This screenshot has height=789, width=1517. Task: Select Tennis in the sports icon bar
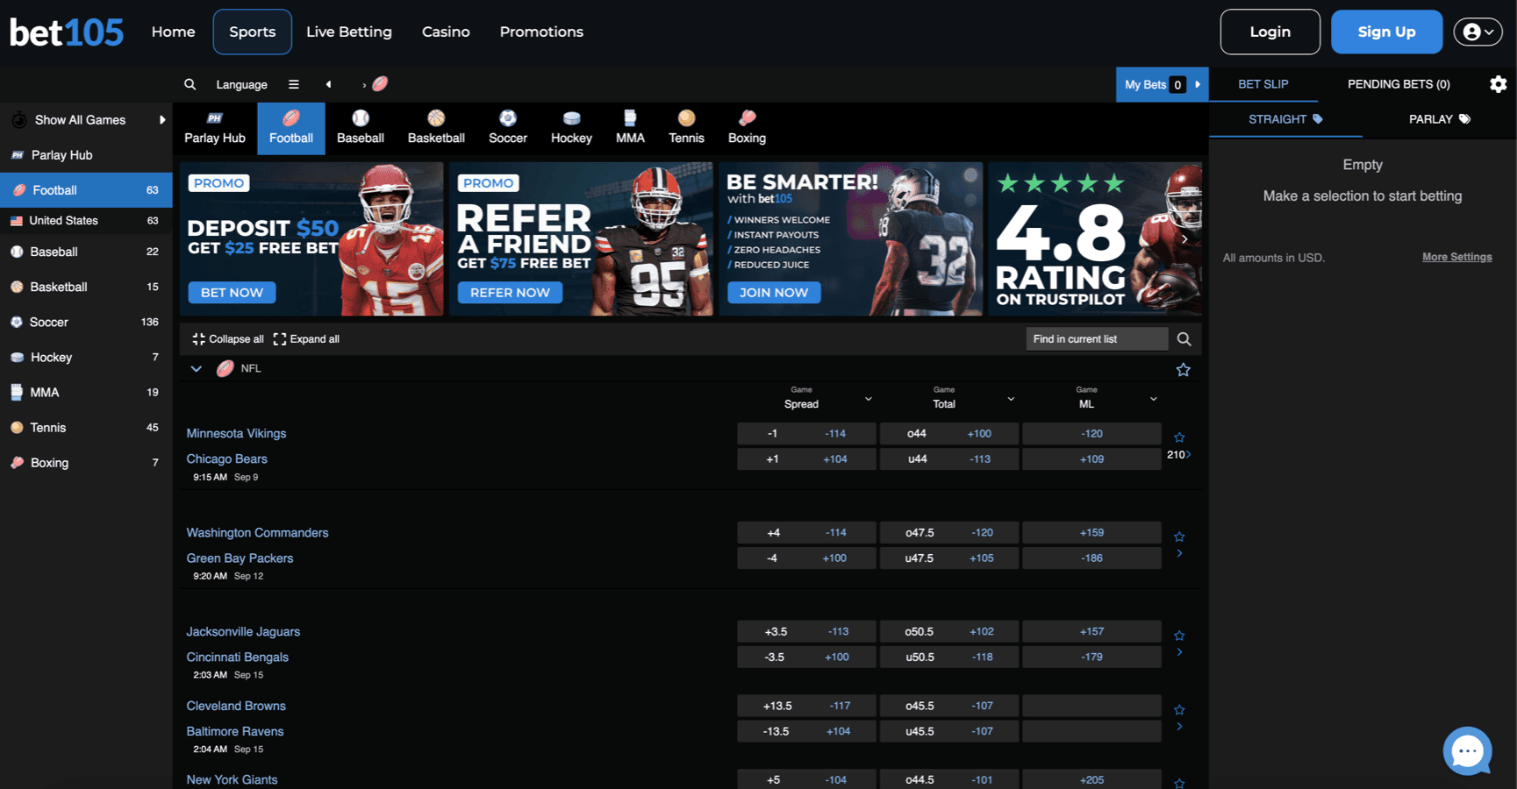pyautogui.click(x=686, y=128)
